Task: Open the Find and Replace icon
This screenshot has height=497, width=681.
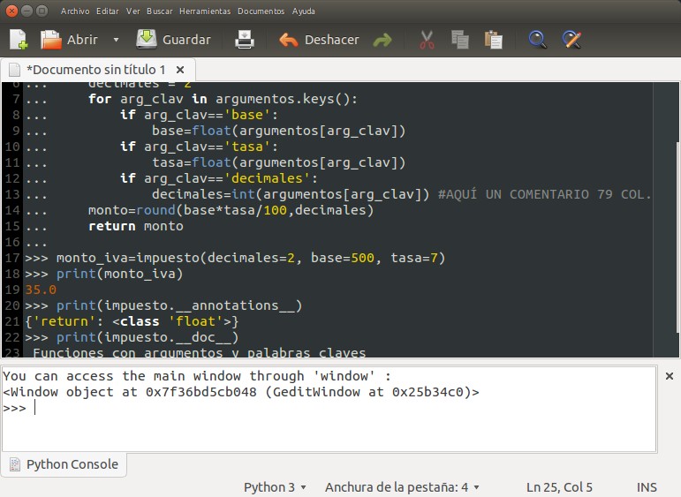Action: point(571,40)
